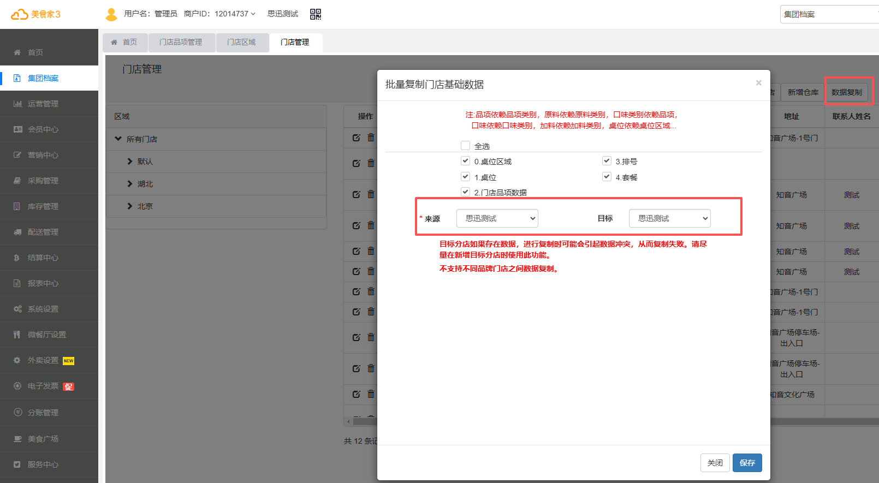Open 报表中心 in the sidebar

pyautogui.click(x=43, y=283)
